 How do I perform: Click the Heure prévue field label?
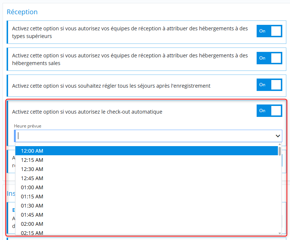pyautogui.click(x=27, y=126)
